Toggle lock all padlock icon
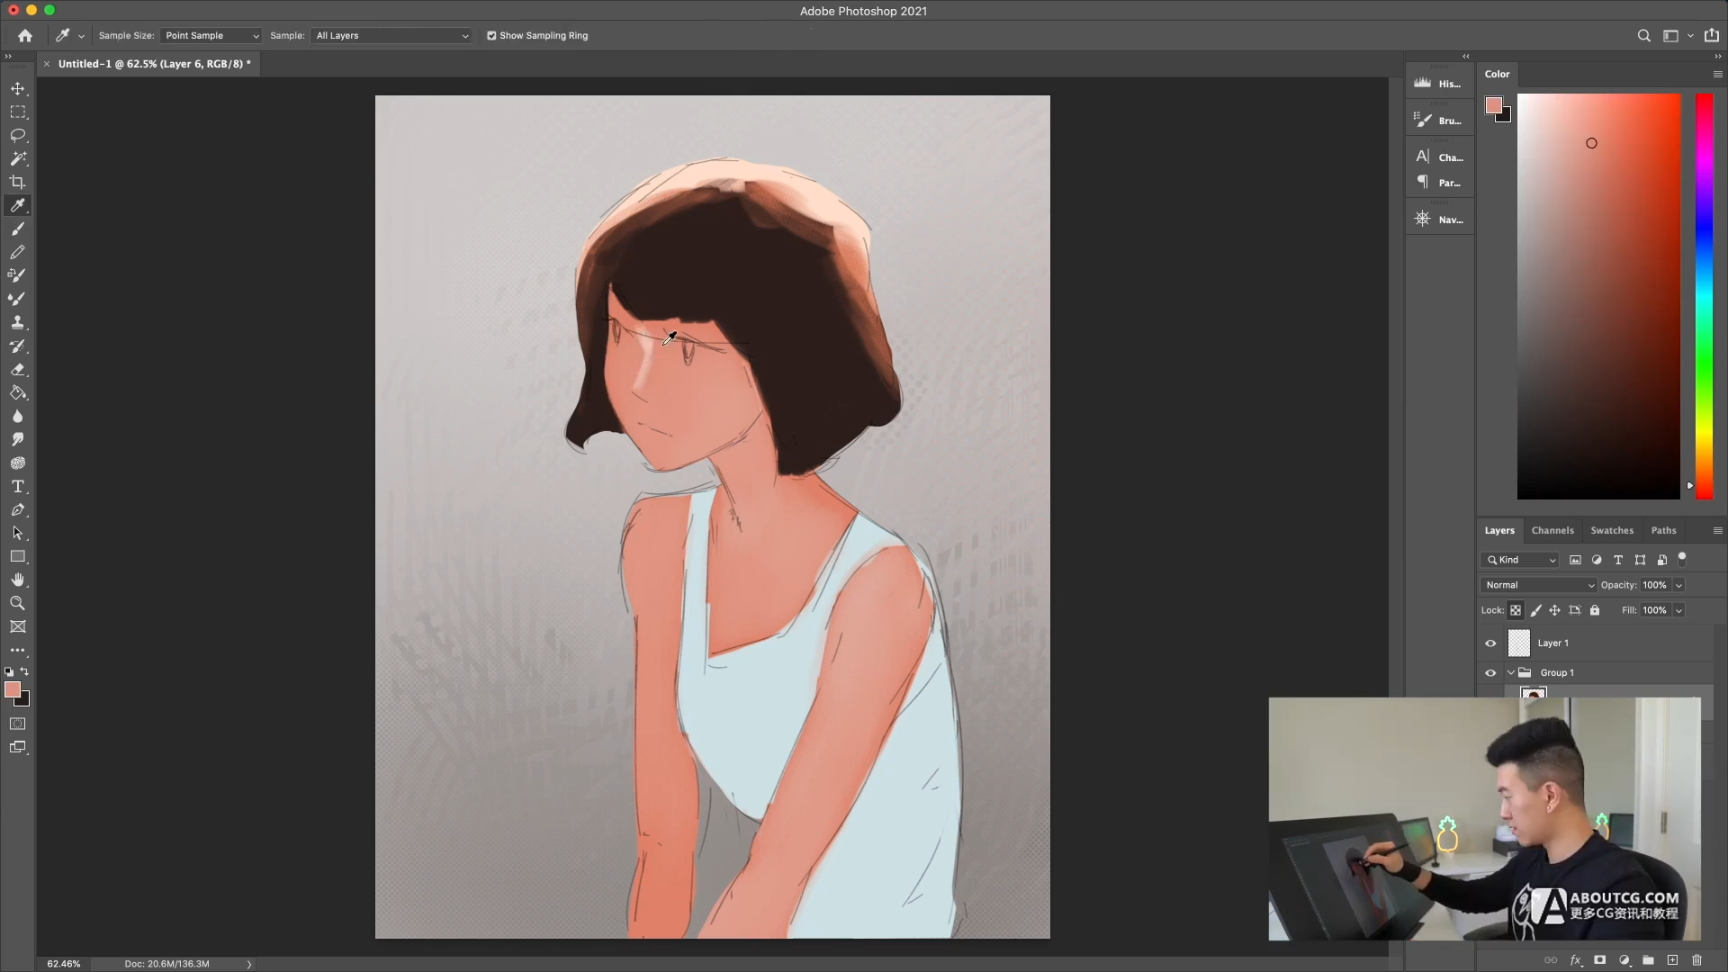Screen dimensions: 1728x972 click(x=1595, y=610)
